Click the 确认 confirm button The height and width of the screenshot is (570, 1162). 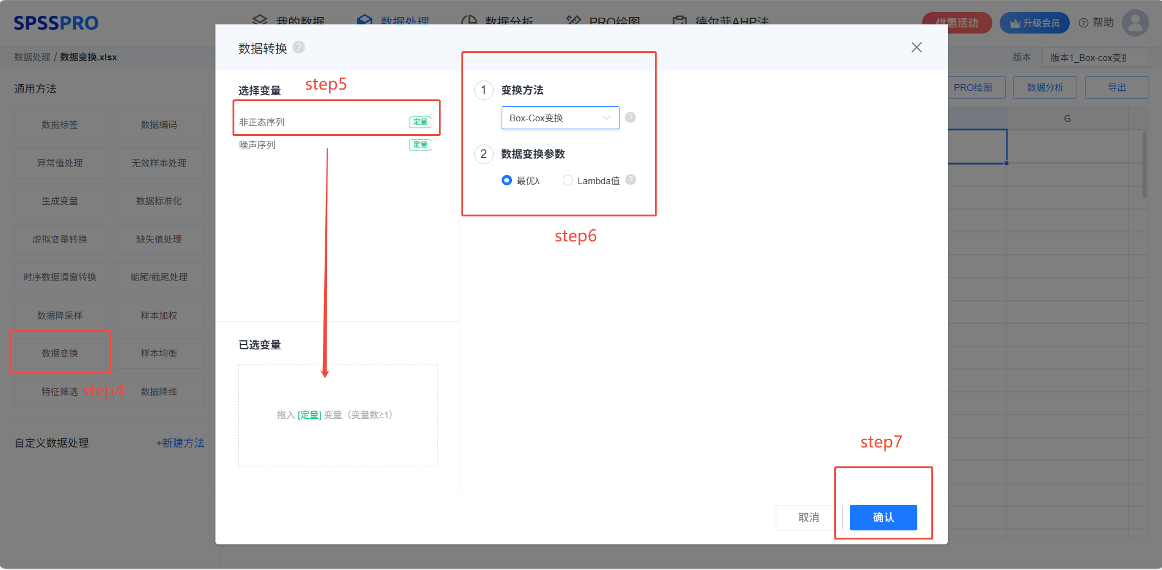[883, 518]
